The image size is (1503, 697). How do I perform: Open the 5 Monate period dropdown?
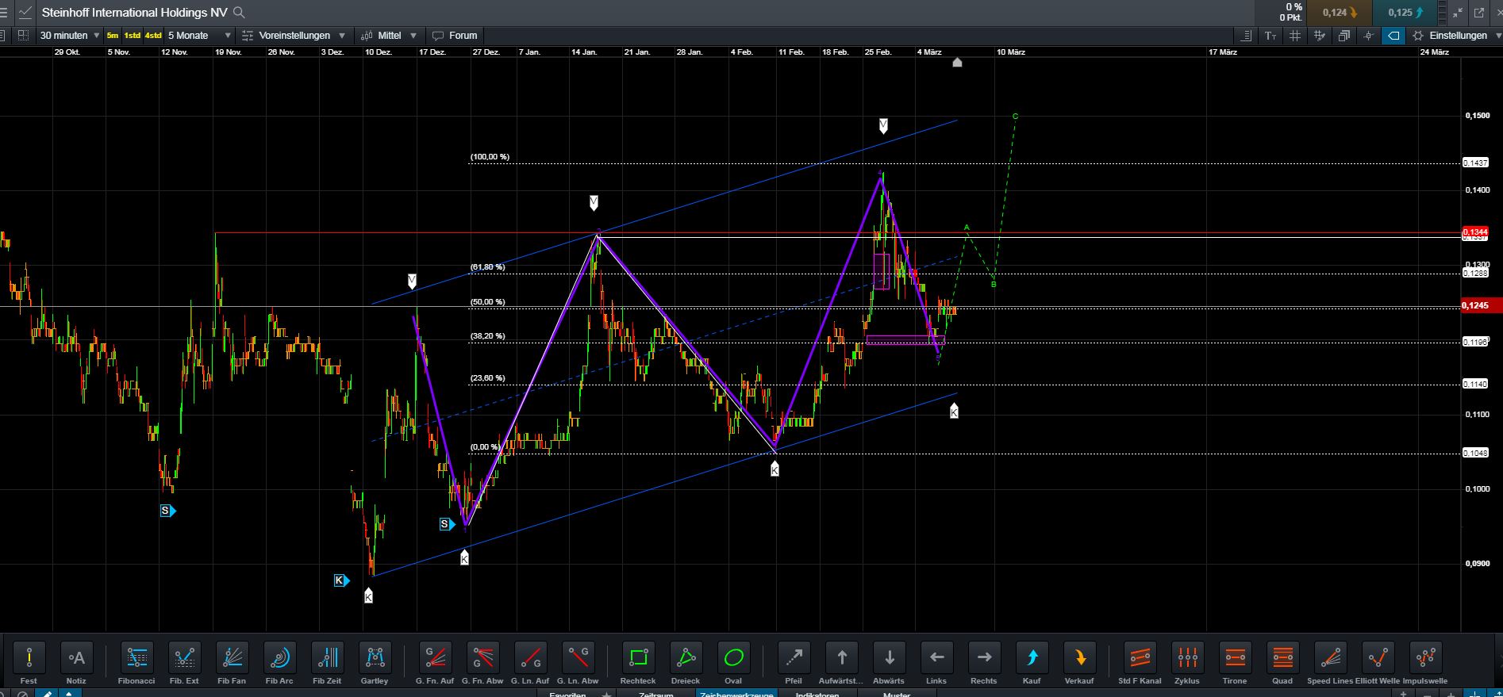pos(199,36)
